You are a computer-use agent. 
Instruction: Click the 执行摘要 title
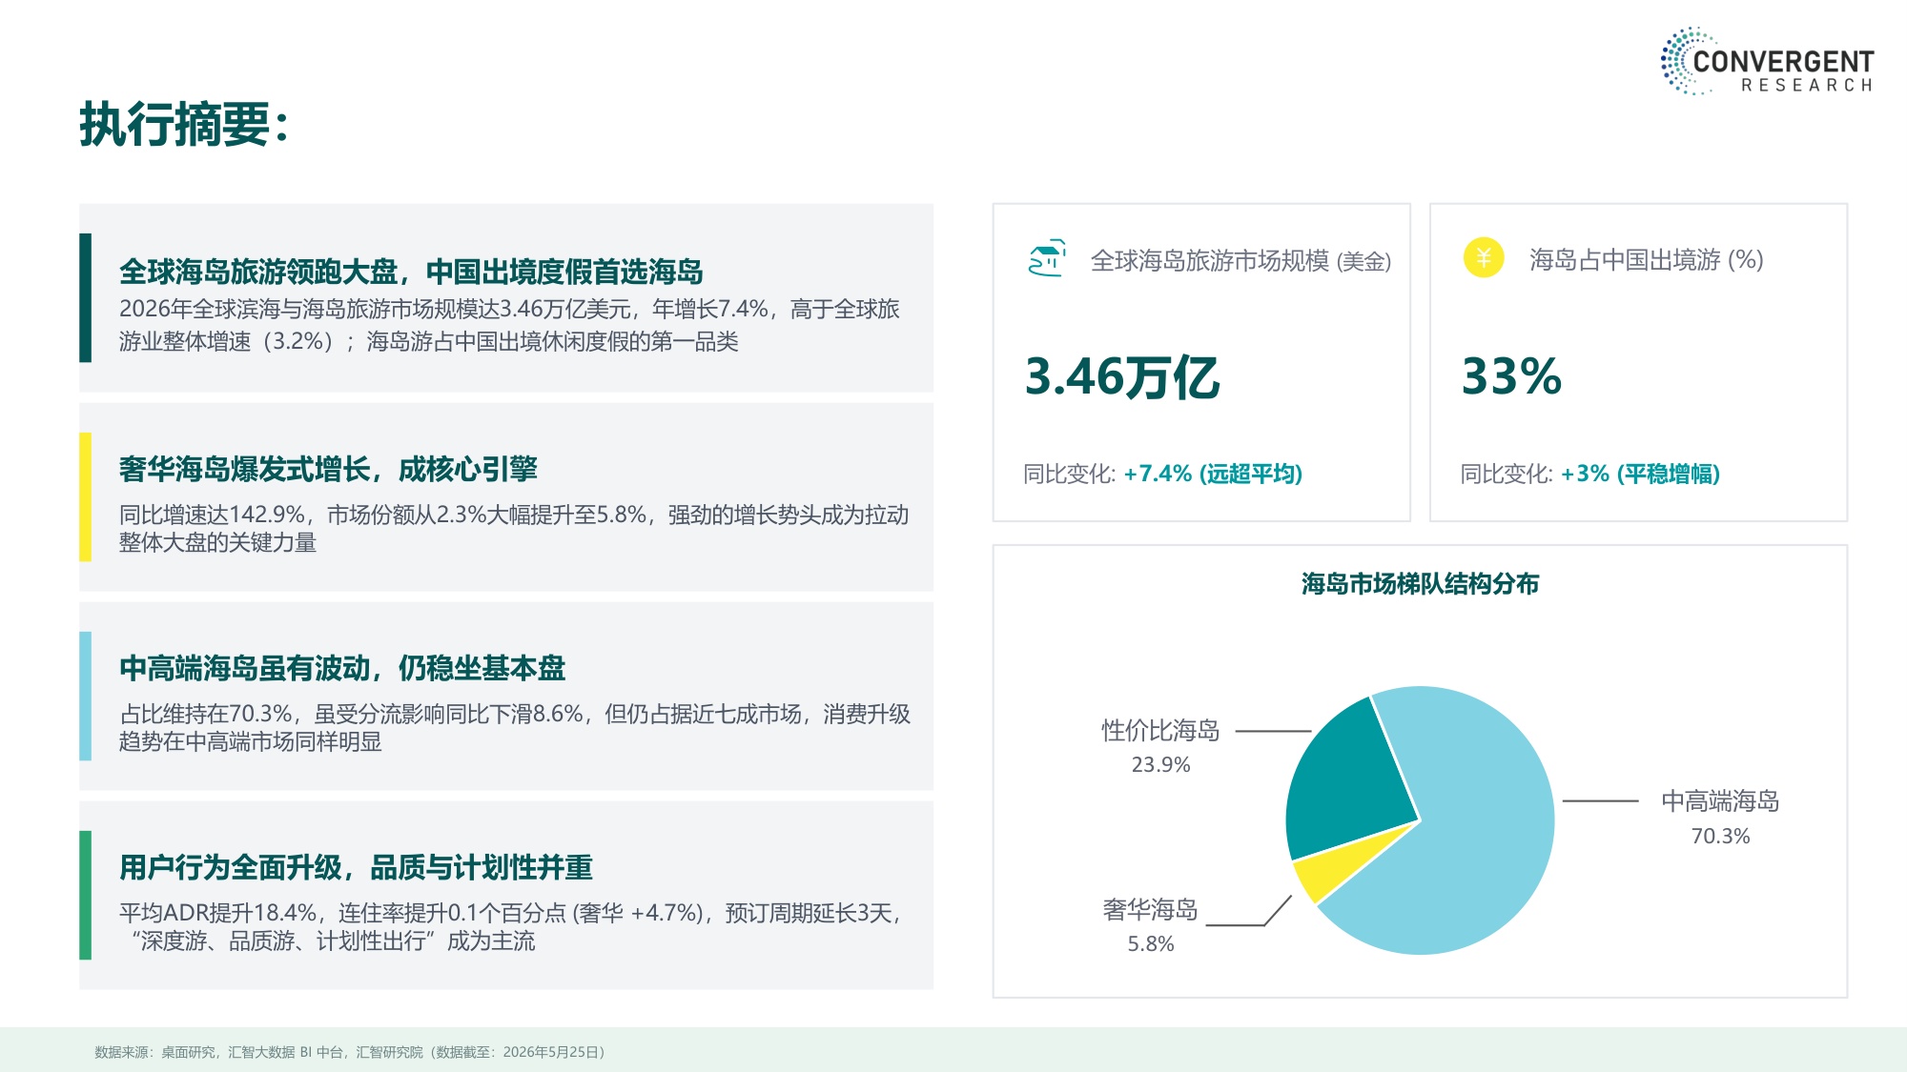(x=184, y=124)
